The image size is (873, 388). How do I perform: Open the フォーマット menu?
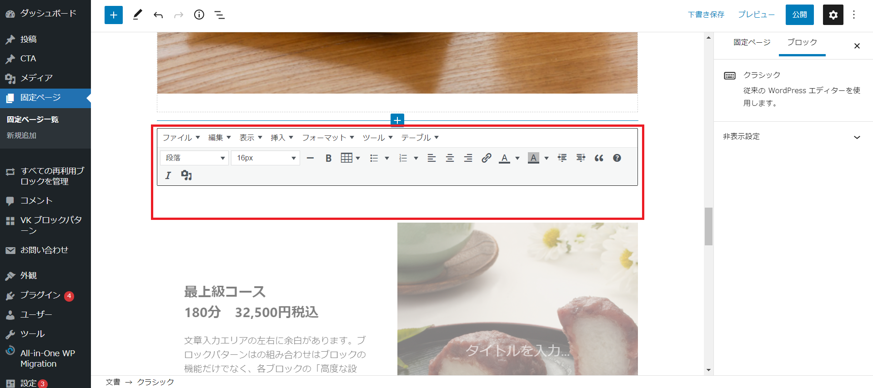328,138
